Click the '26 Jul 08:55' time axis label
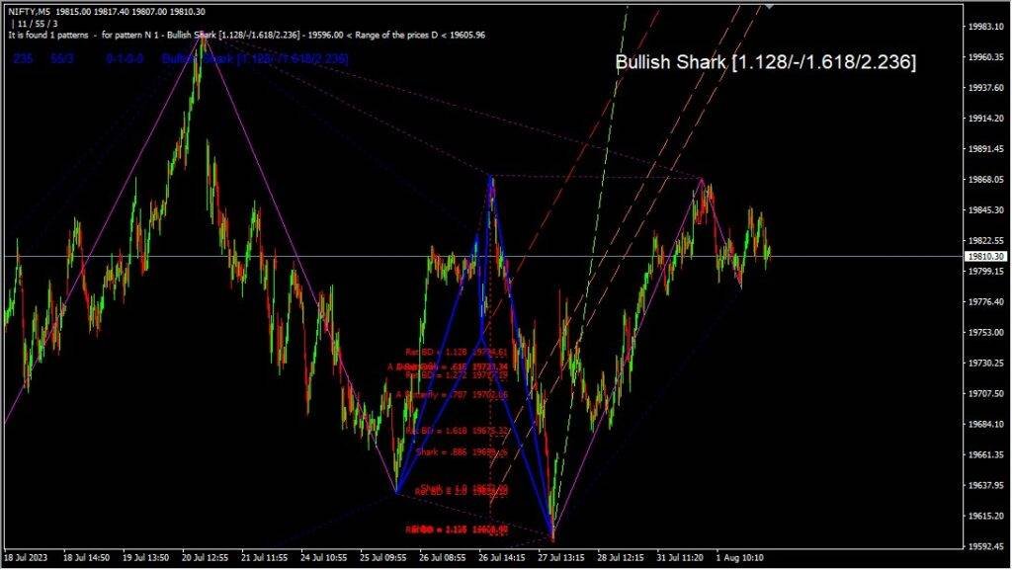The width and height of the screenshot is (1012, 570). (x=443, y=558)
